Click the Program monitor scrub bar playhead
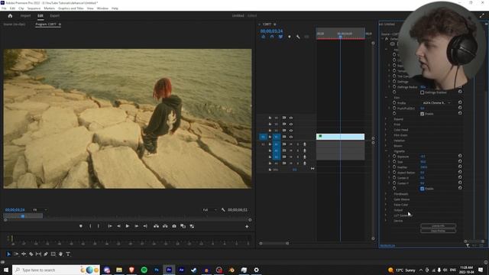The width and height of the screenshot is (489, 275). pyautogui.click(x=23, y=216)
